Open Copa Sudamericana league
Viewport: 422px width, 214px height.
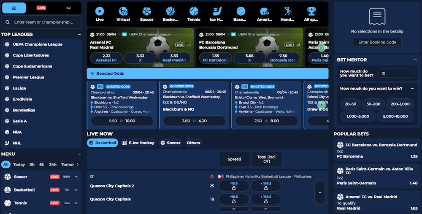41,66
